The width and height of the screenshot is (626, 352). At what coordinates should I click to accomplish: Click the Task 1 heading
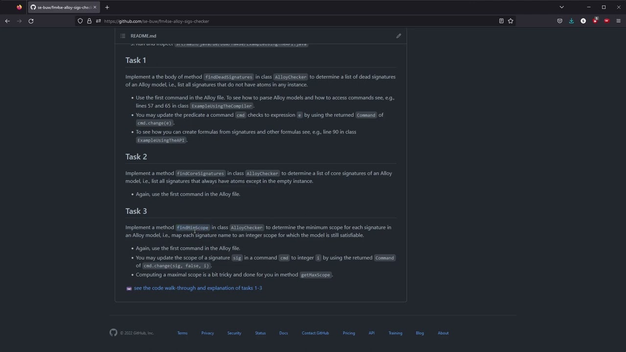tap(136, 60)
